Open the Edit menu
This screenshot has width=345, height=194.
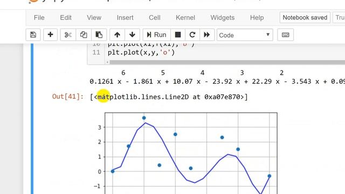pyautogui.click(x=66, y=18)
